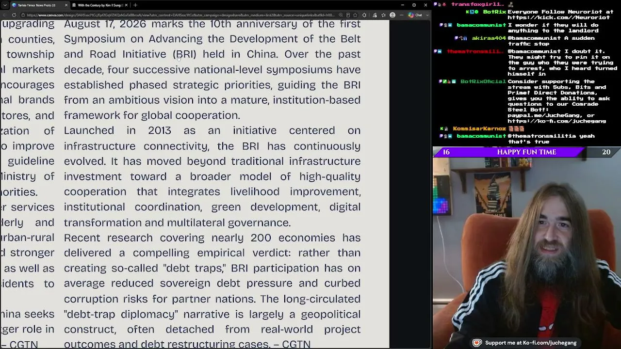The width and height of the screenshot is (621, 349).
Task: Open the media control music icon
Action: (375, 15)
